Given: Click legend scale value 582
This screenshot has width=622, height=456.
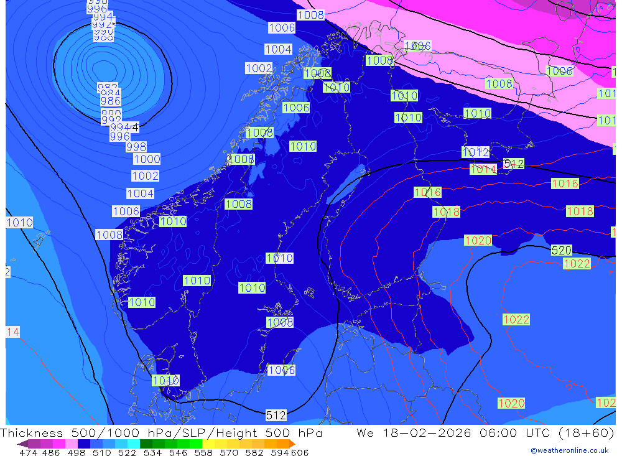Looking at the screenshot, I should tap(254, 452).
